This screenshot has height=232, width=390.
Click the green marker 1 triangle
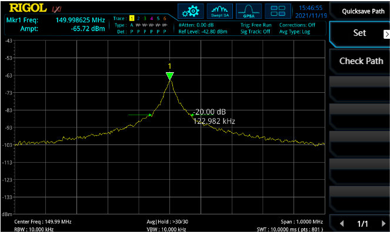(x=170, y=76)
